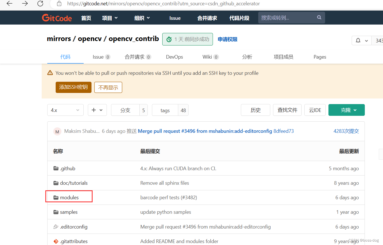Click the sync status clock icon
Image resolution: width=383 pixels, height=245 pixels.
(x=169, y=40)
